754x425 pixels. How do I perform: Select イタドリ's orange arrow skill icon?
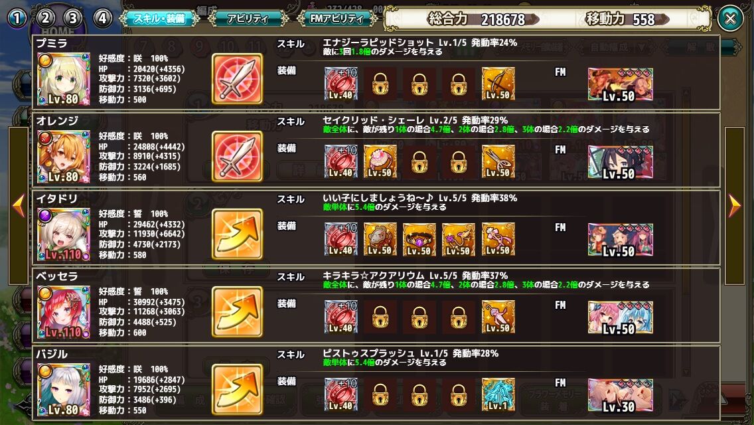point(237,234)
